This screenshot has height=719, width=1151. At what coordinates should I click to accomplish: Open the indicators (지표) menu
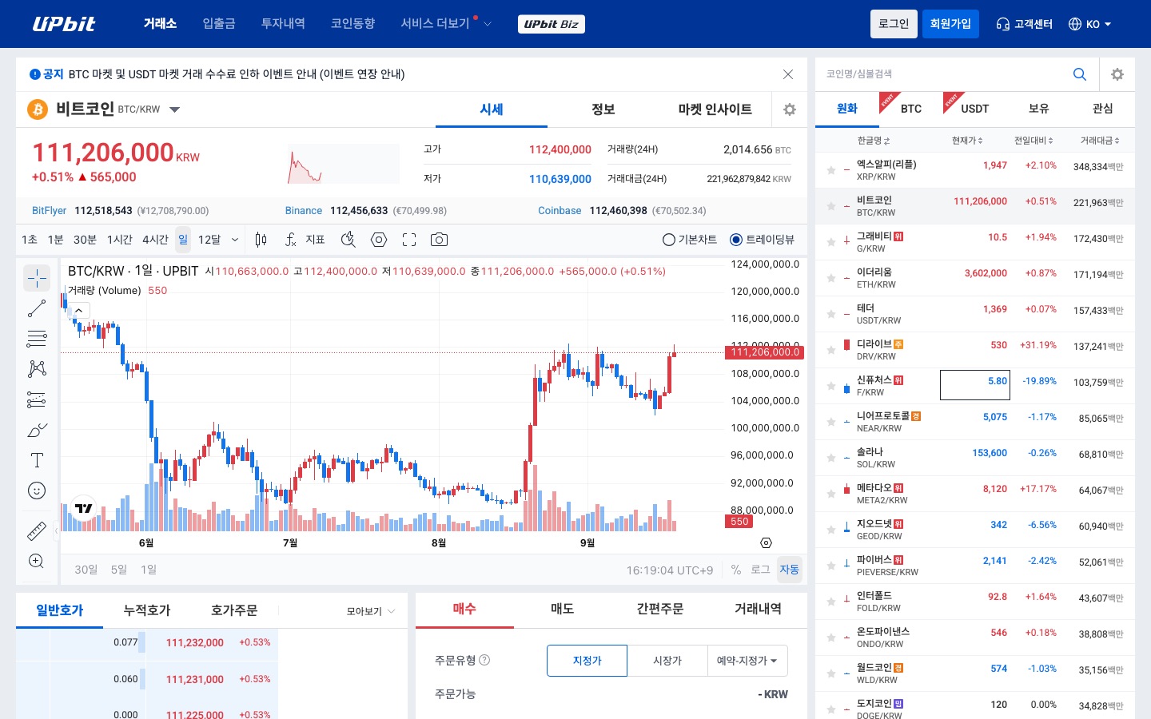point(305,240)
